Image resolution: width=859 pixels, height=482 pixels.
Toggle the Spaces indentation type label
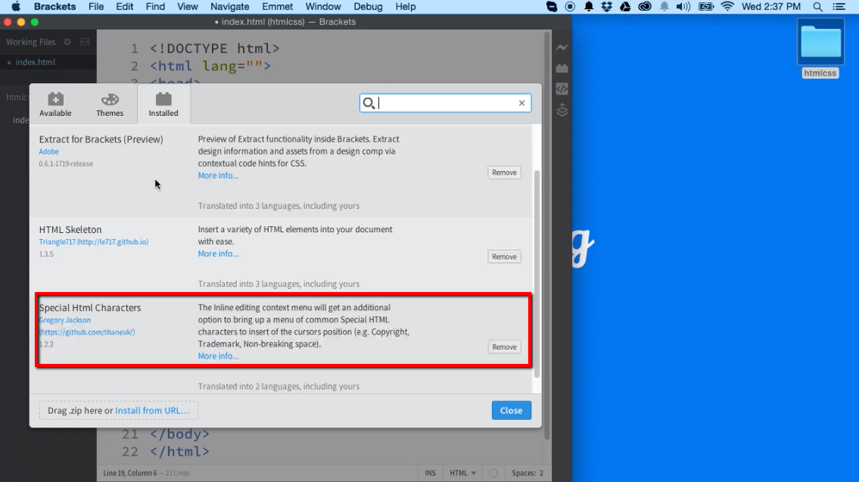click(x=522, y=473)
